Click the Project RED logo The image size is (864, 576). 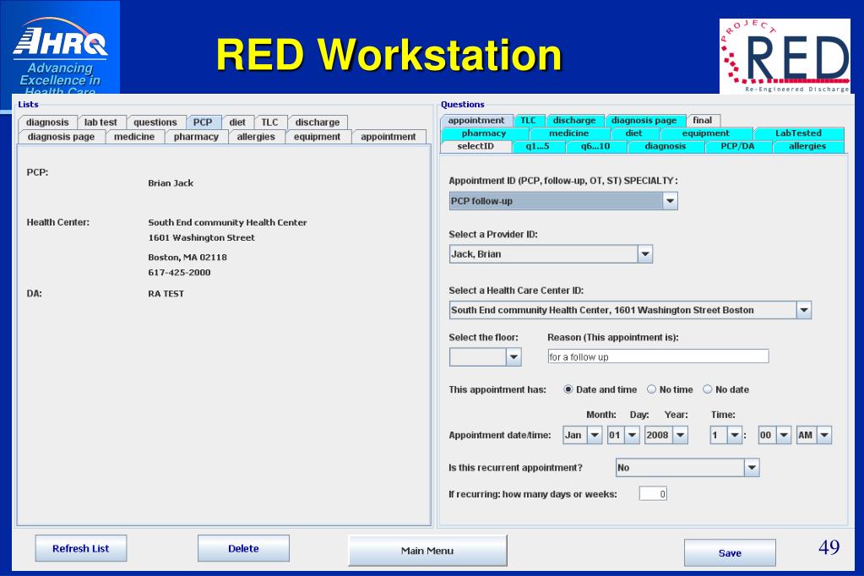click(x=784, y=56)
